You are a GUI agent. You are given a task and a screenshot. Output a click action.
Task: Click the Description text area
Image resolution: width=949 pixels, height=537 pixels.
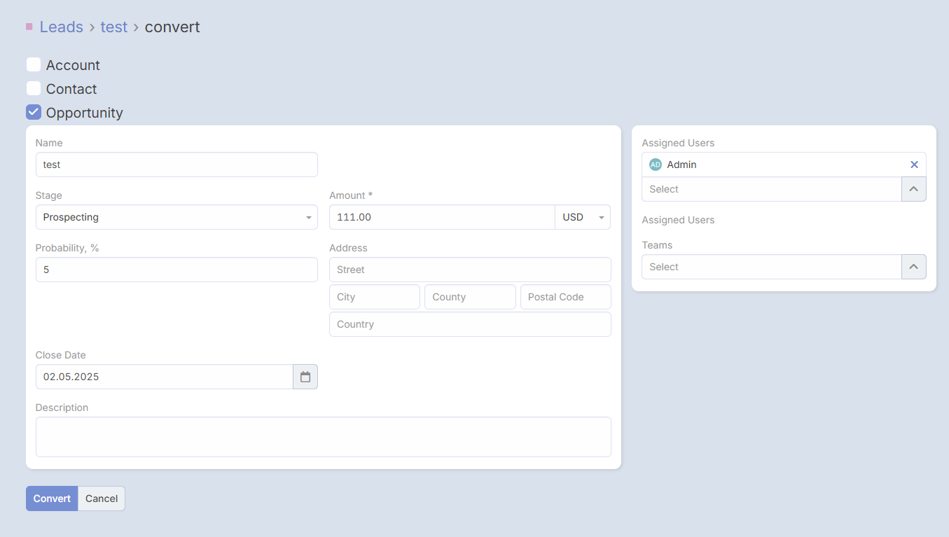[x=323, y=437]
